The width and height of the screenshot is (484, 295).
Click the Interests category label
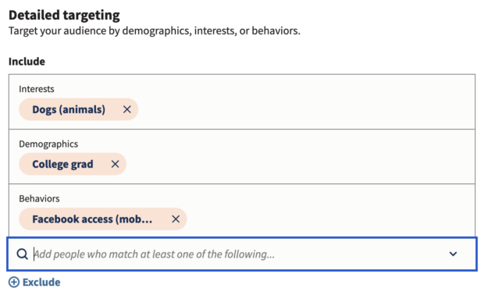pos(37,89)
